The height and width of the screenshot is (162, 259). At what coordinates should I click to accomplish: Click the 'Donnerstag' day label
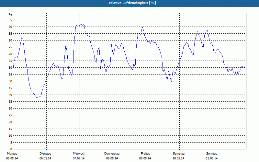pos(112,154)
